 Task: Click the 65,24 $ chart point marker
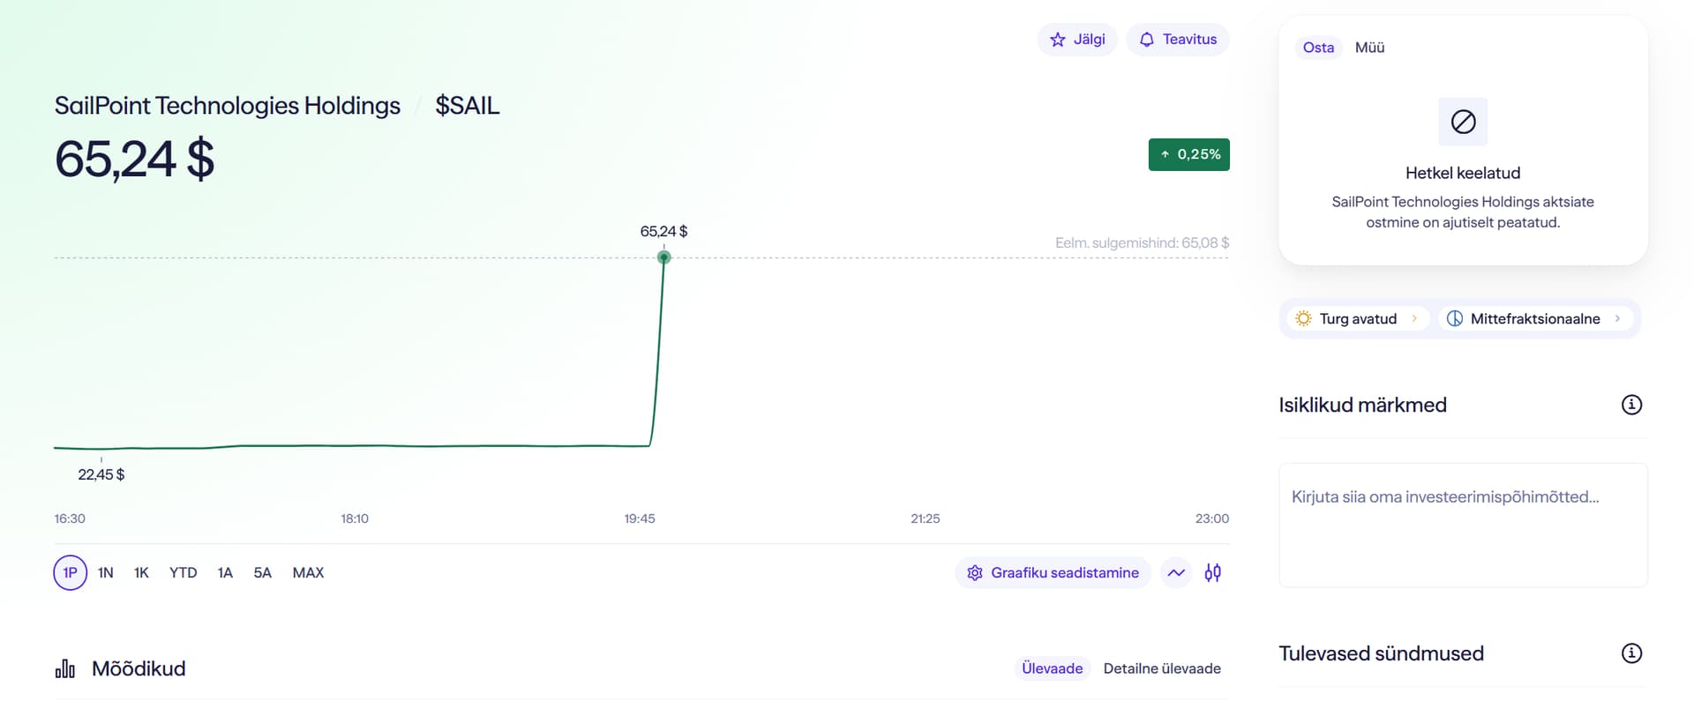[x=664, y=257]
